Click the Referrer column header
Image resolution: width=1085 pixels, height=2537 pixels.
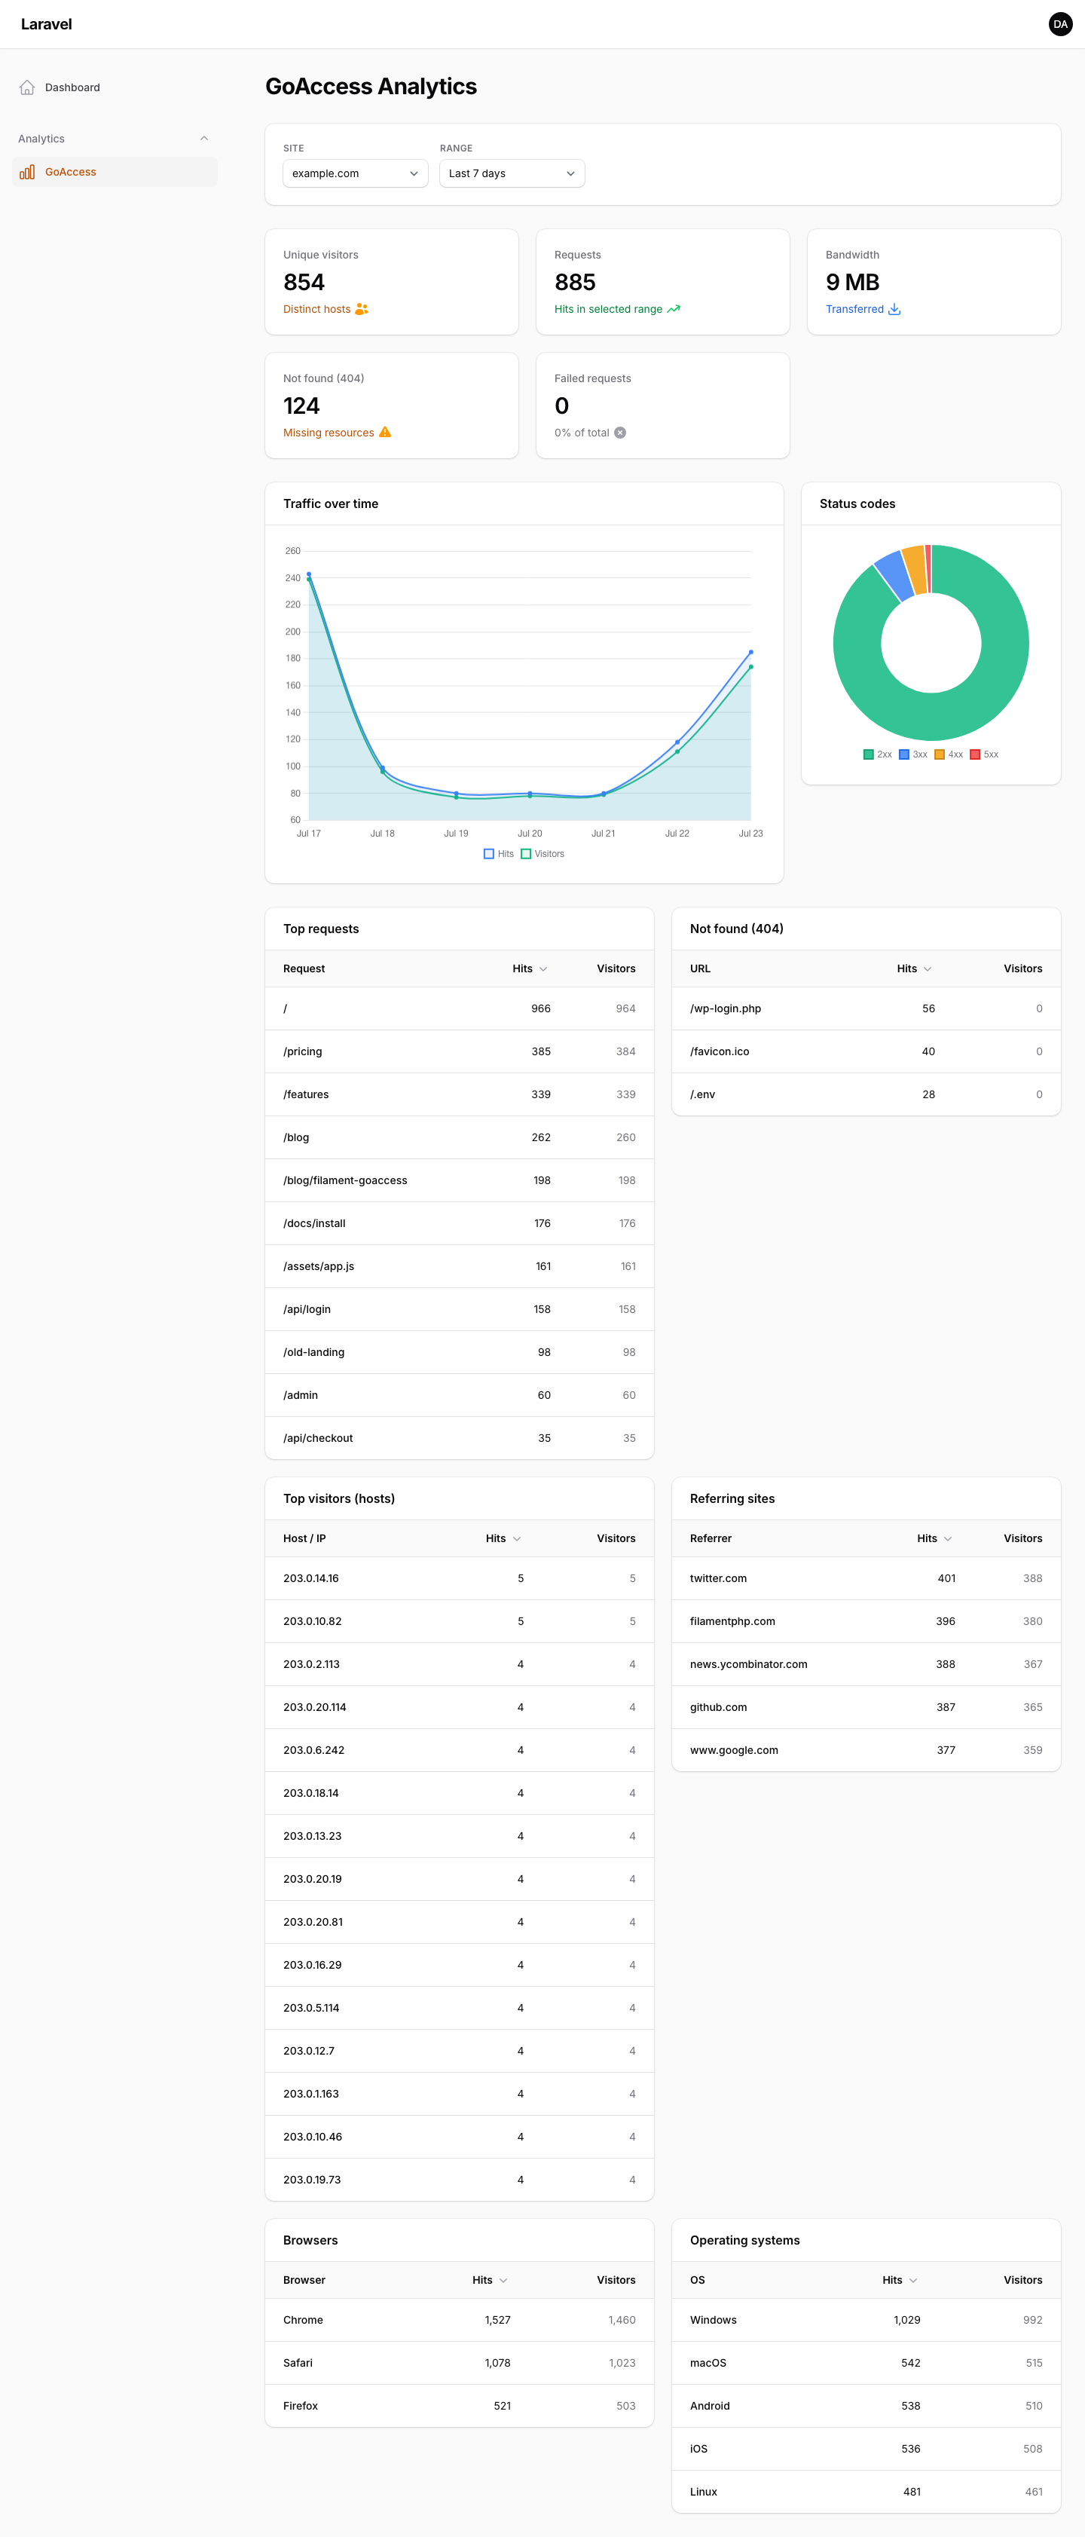pos(711,1538)
